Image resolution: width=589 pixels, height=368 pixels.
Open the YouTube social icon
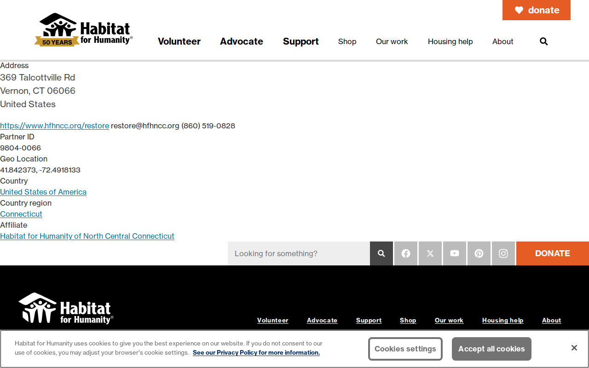coord(455,253)
